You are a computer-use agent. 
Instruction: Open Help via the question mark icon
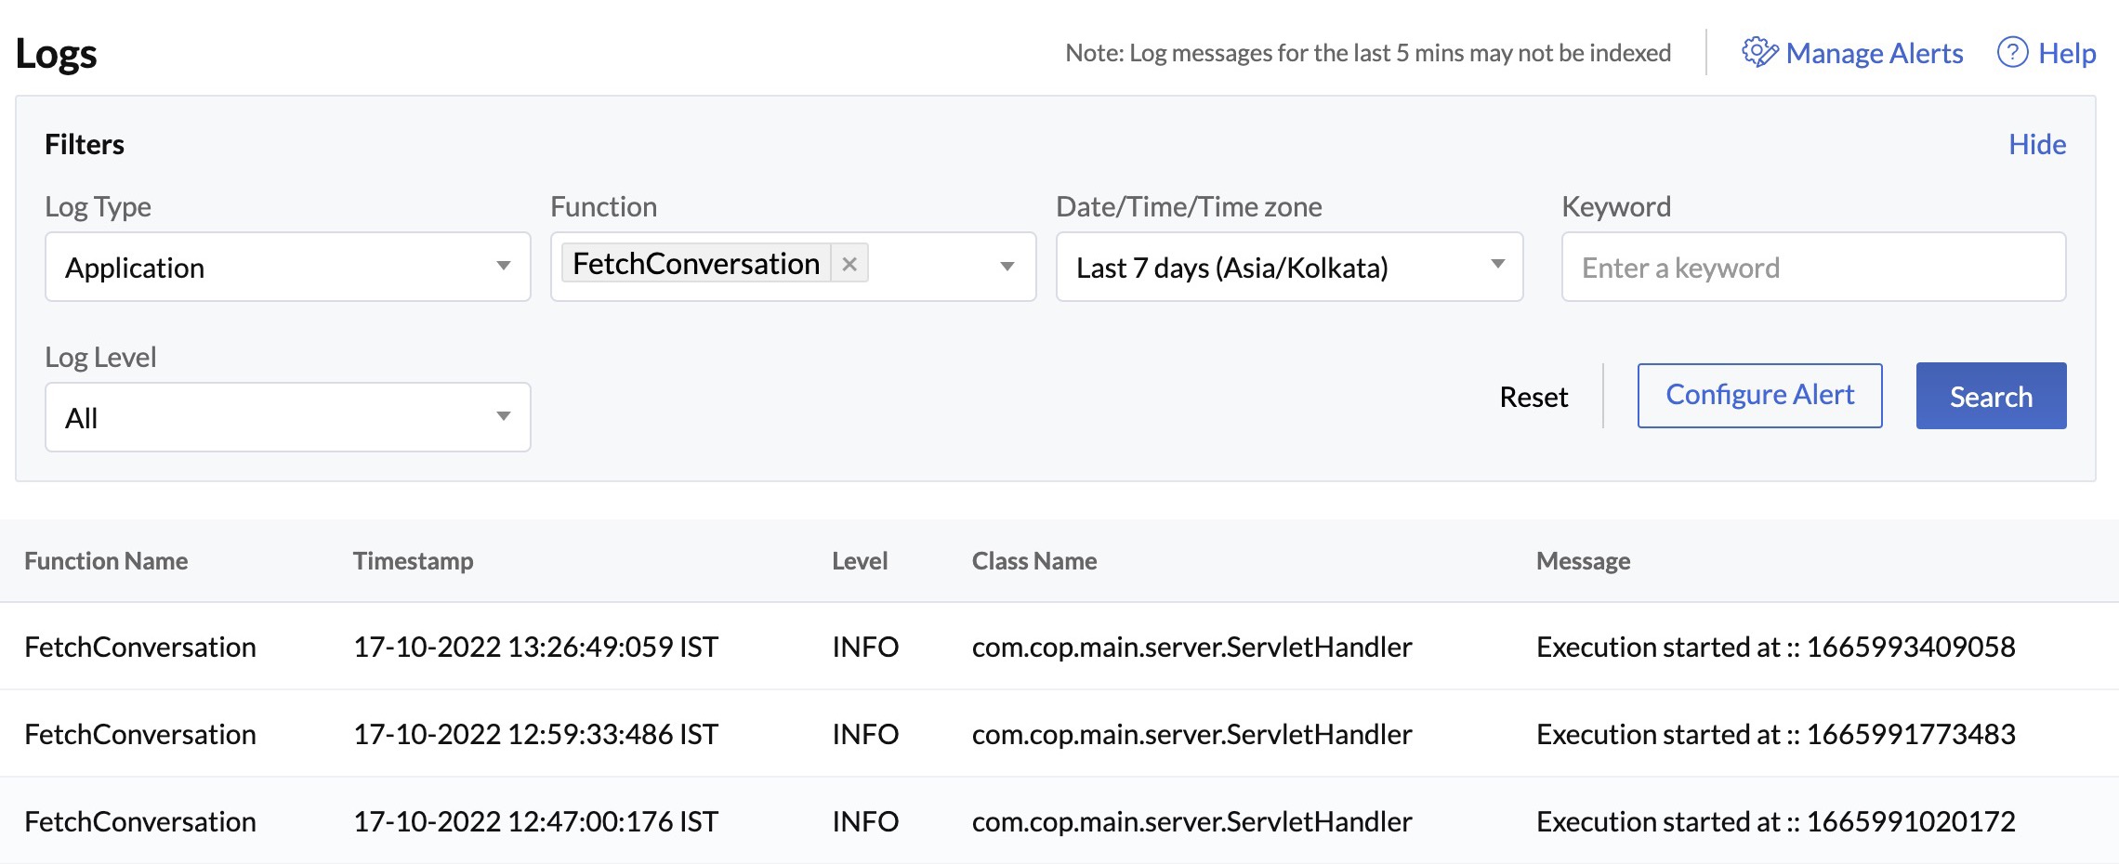2012,53
